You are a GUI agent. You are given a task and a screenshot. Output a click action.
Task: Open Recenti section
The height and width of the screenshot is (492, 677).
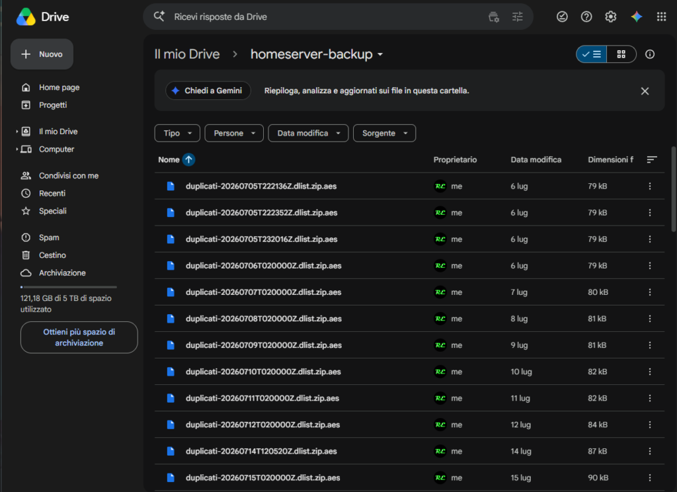click(x=52, y=193)
